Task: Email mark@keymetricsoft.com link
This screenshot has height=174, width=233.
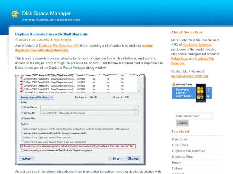Action: 189,76
